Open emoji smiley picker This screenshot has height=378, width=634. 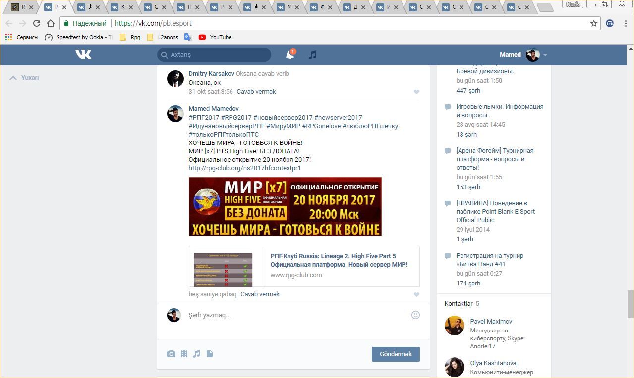[x=415, y=315]
